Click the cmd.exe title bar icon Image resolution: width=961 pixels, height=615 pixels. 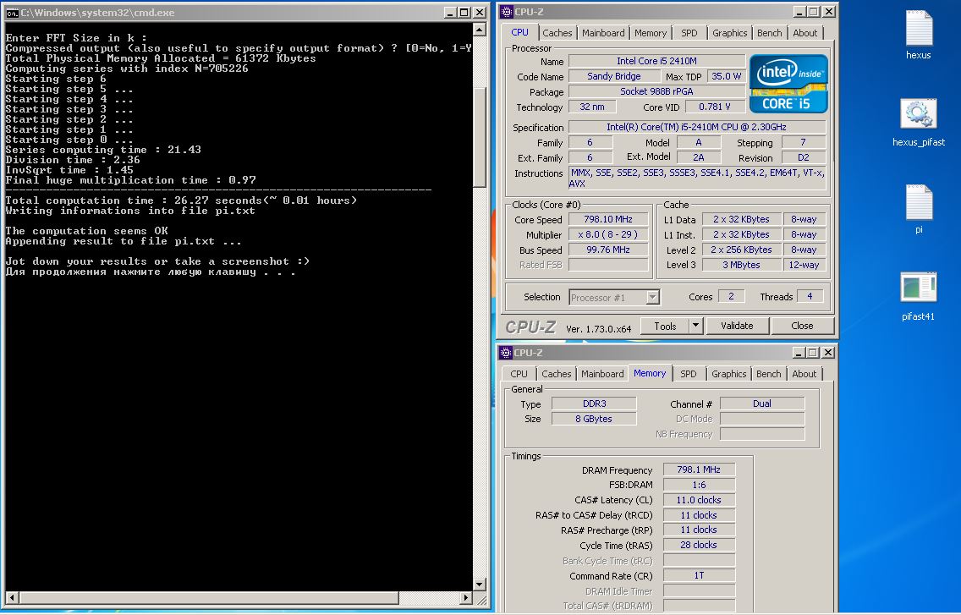click(x=12, y=12)
